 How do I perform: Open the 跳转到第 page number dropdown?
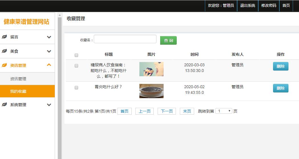click(x=224, y=111)
